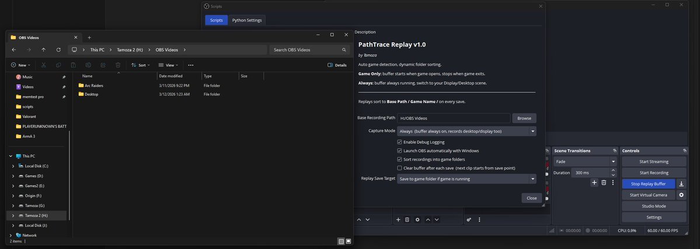
Task: Switch Explorer to large thumbnails view icon
Action: [x=348, y=241]
